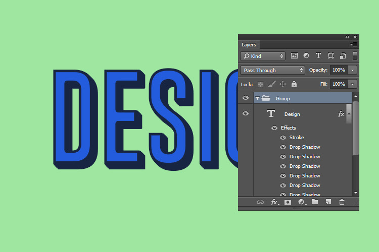
Task: Click the Opacity value field
Action: [x=339, y=70]
